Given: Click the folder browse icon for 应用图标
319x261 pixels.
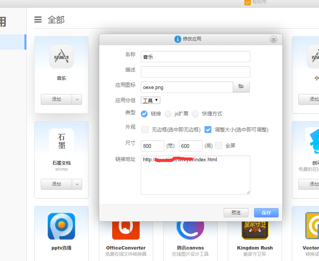Looking at the screenshot, I should click(x=241, y=87).
